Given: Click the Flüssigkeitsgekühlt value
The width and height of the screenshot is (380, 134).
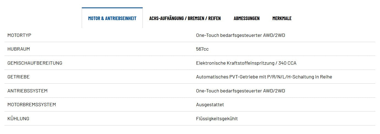Looking at the screenshot, I should [217, 119].
